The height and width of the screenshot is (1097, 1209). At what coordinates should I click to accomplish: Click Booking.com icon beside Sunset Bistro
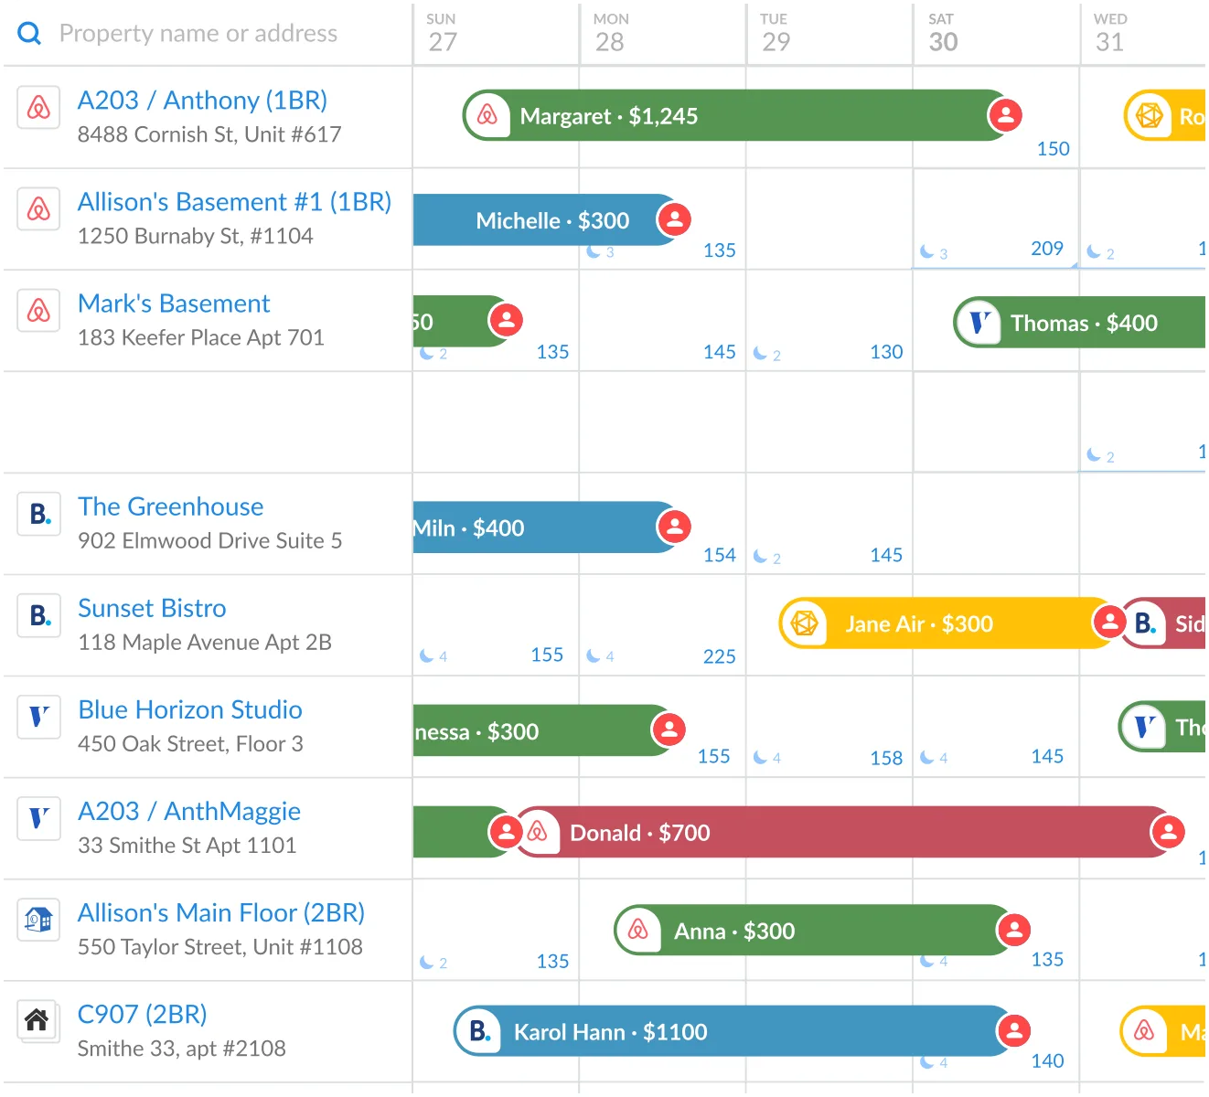(x=38, y=615)
